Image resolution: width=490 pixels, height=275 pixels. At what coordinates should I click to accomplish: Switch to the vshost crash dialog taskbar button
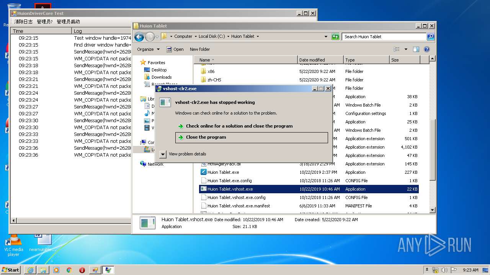click(108, 270)
